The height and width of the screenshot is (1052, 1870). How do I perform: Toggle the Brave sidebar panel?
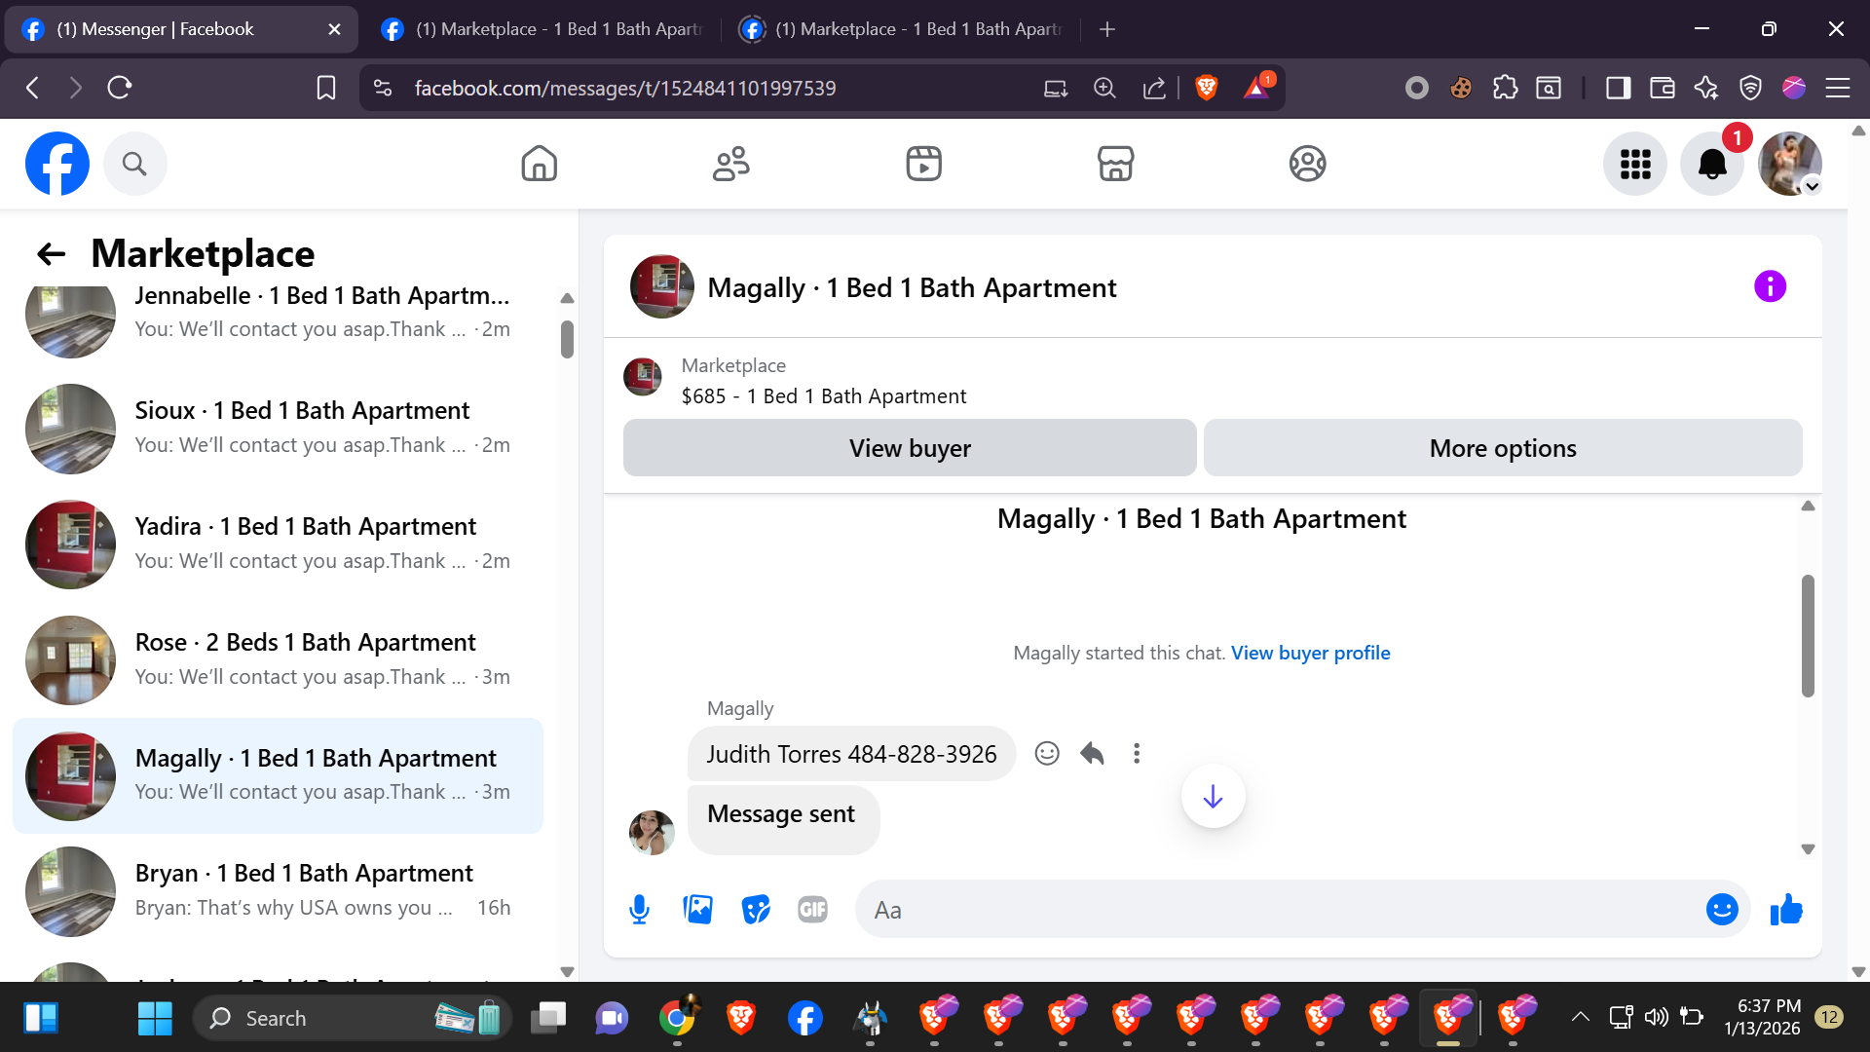(1618, 89)
